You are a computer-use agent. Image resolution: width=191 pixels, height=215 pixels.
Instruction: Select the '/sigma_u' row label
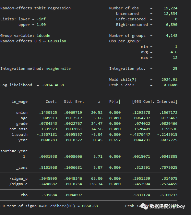click(x=18, y=178)
